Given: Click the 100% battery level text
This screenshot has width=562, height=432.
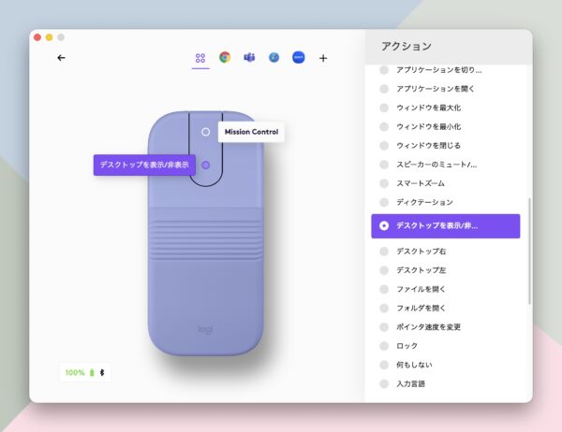Looking at the screenshot, I should (x=75, y=372).
